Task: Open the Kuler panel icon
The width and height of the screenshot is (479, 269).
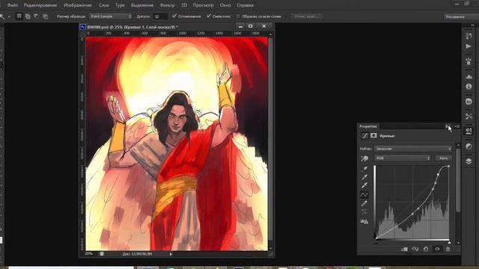Action: 469,102
